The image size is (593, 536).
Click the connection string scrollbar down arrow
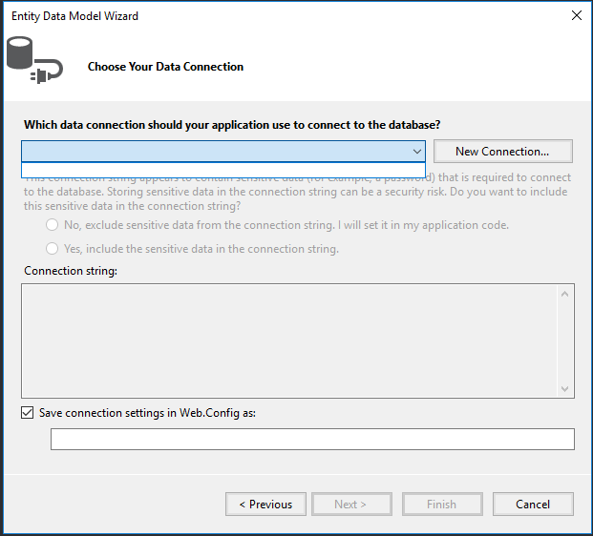[565, 389]
